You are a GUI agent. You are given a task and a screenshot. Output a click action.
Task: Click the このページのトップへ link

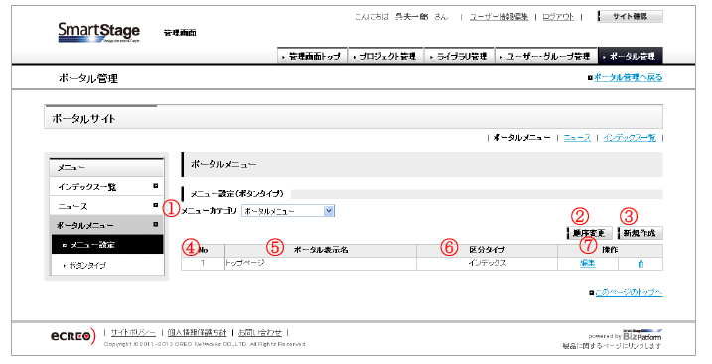629,293
